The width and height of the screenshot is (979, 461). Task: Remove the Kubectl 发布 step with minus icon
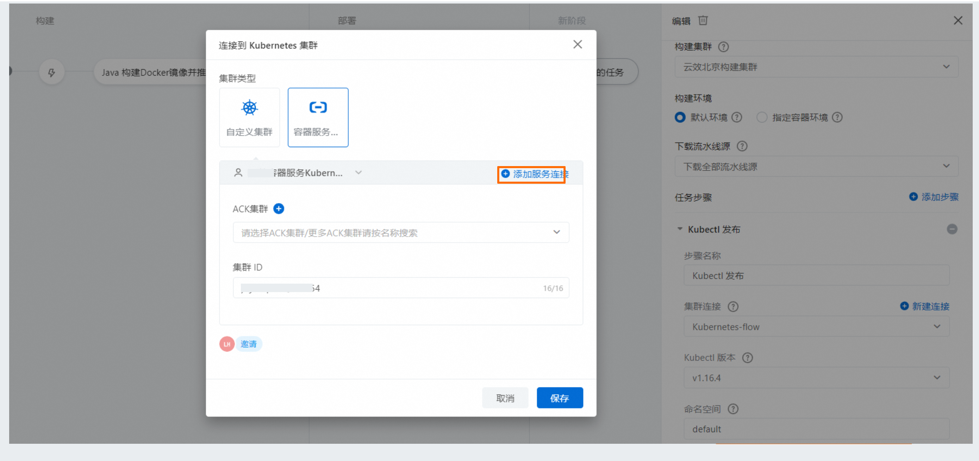[952, 229]
